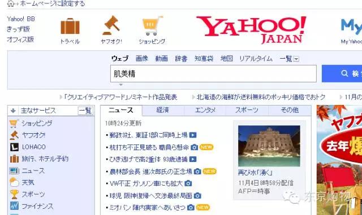Viewport: 362px width, 215px height.
Task: Click the down arrow icon beside 主なサービス
Action: (x=13, y=111)
